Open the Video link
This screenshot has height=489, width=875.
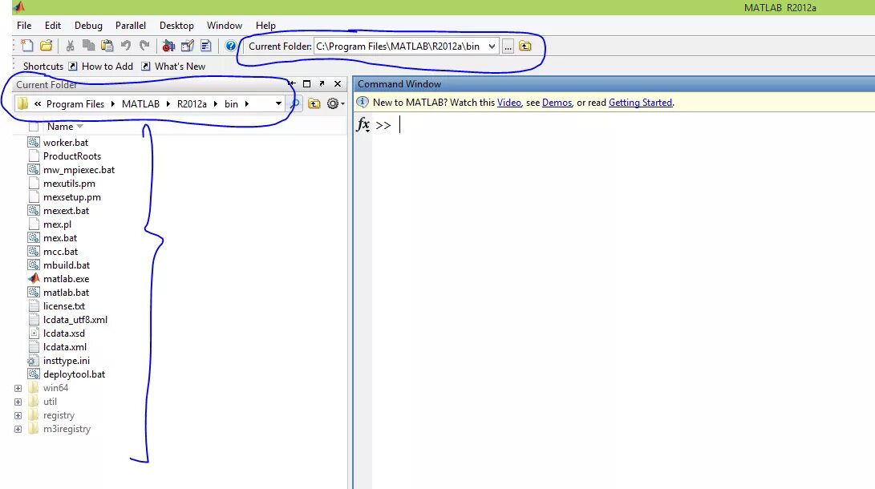pos(509,103)
